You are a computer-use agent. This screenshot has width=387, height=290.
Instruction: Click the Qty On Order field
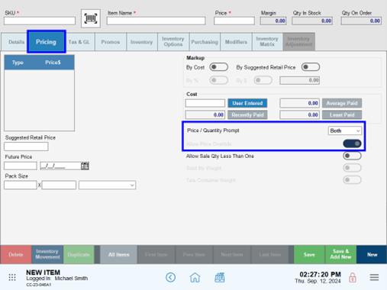pos(361,21)
